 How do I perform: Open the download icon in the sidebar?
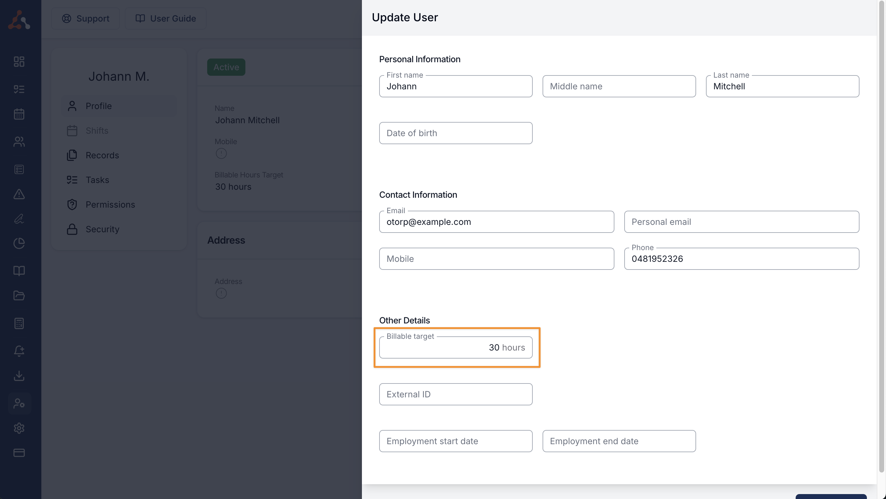[19, 375]
